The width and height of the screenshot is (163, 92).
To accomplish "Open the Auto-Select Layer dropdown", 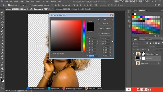I will [24, 5].
